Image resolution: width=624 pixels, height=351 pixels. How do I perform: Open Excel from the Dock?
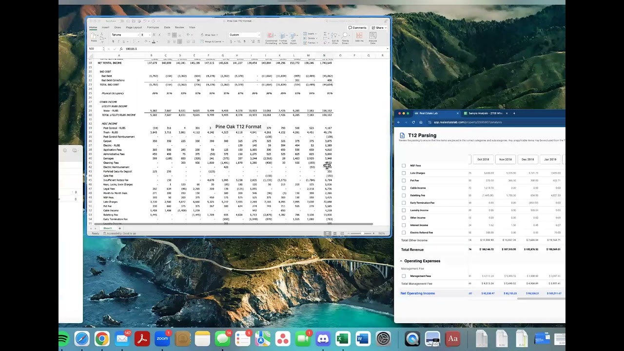click(x=343, y=338)
